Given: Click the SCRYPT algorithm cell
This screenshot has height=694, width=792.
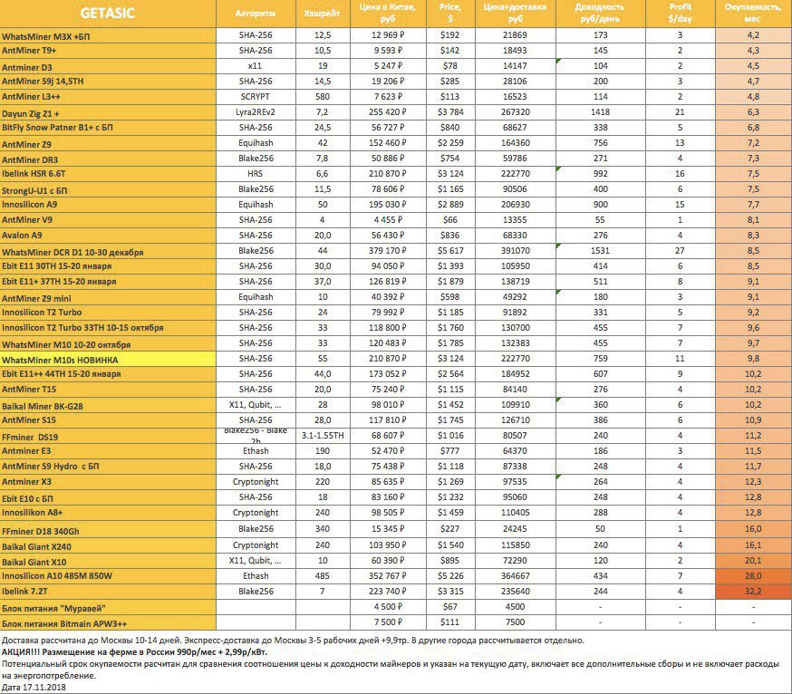Looking at the screenshot, I should tap(256, 97).
